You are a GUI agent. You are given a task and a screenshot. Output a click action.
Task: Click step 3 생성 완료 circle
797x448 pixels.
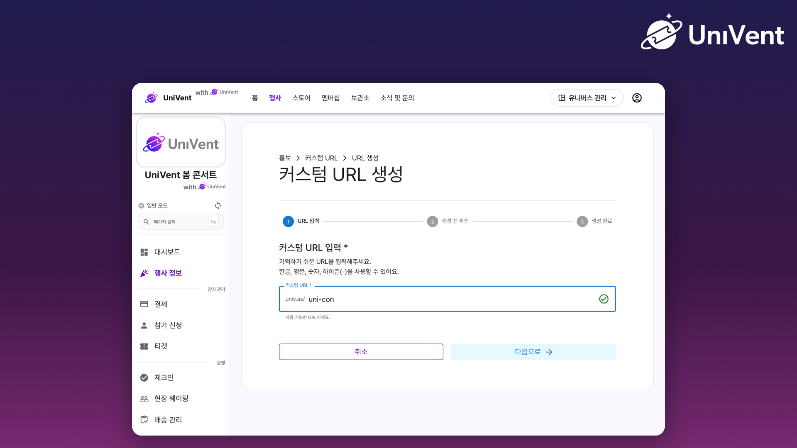pos(582,222)
